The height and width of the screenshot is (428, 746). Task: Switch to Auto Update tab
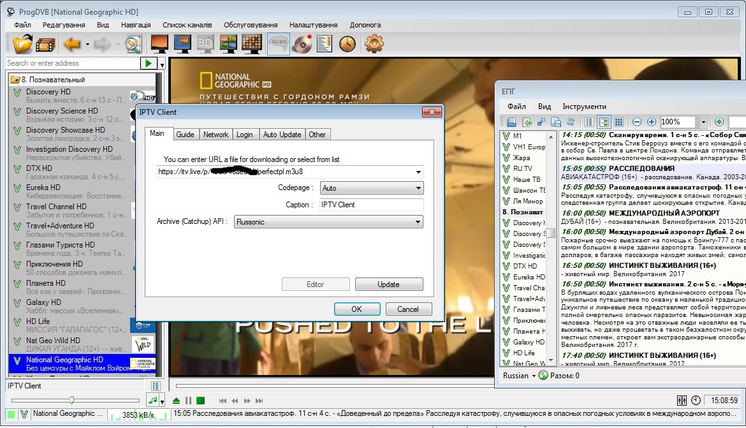pyautogui.click(x=282, y=135)
